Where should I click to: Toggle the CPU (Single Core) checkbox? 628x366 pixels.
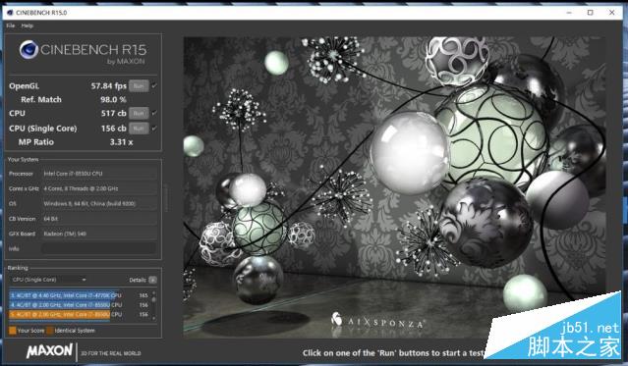pyautogui.click(x=154, y=128)
